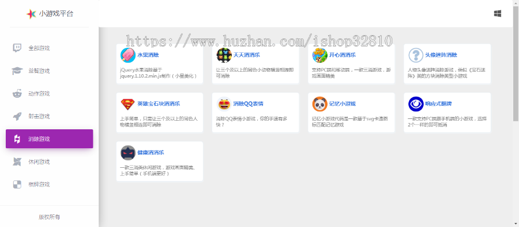Open the 记忆小游戏 game link
Screen dimensions: 519x227
[x=342, y=104]
